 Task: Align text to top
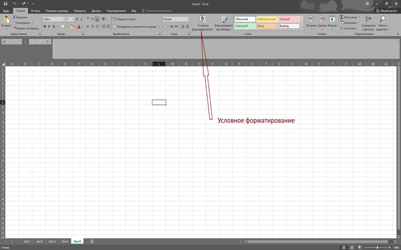tap(88, 19)
